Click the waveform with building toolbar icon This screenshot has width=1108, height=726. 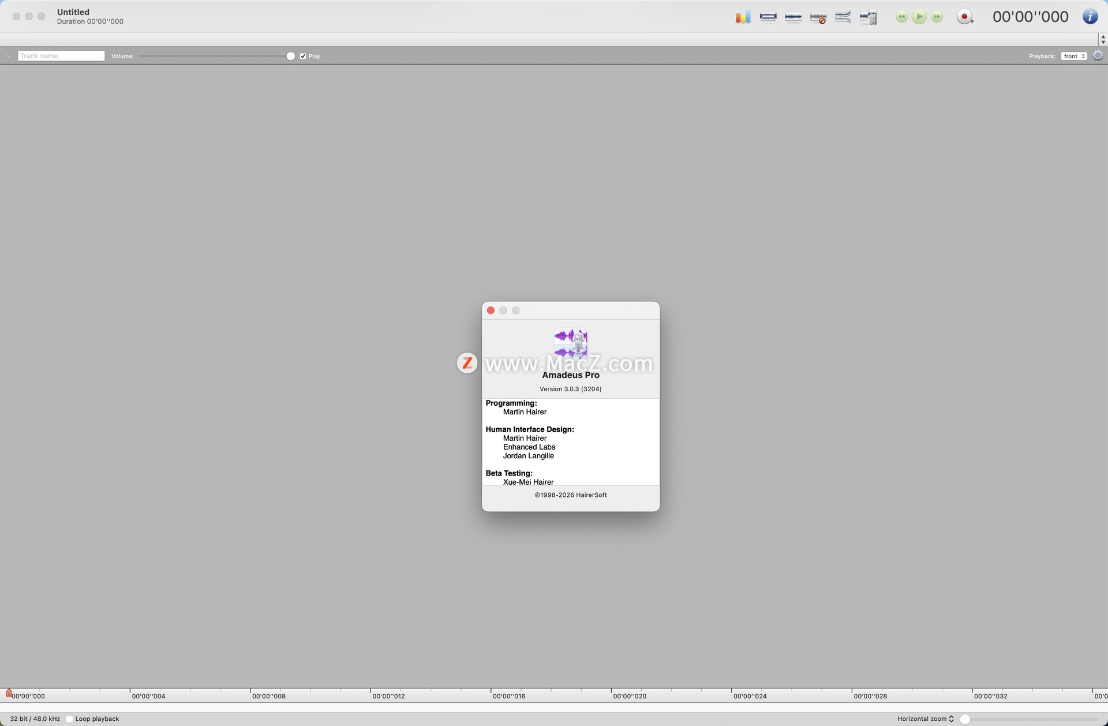[x=869, y=17]
